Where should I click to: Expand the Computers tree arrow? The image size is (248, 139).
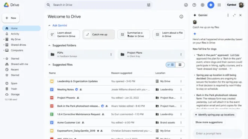pyautogui.click(x=4, y=50)
